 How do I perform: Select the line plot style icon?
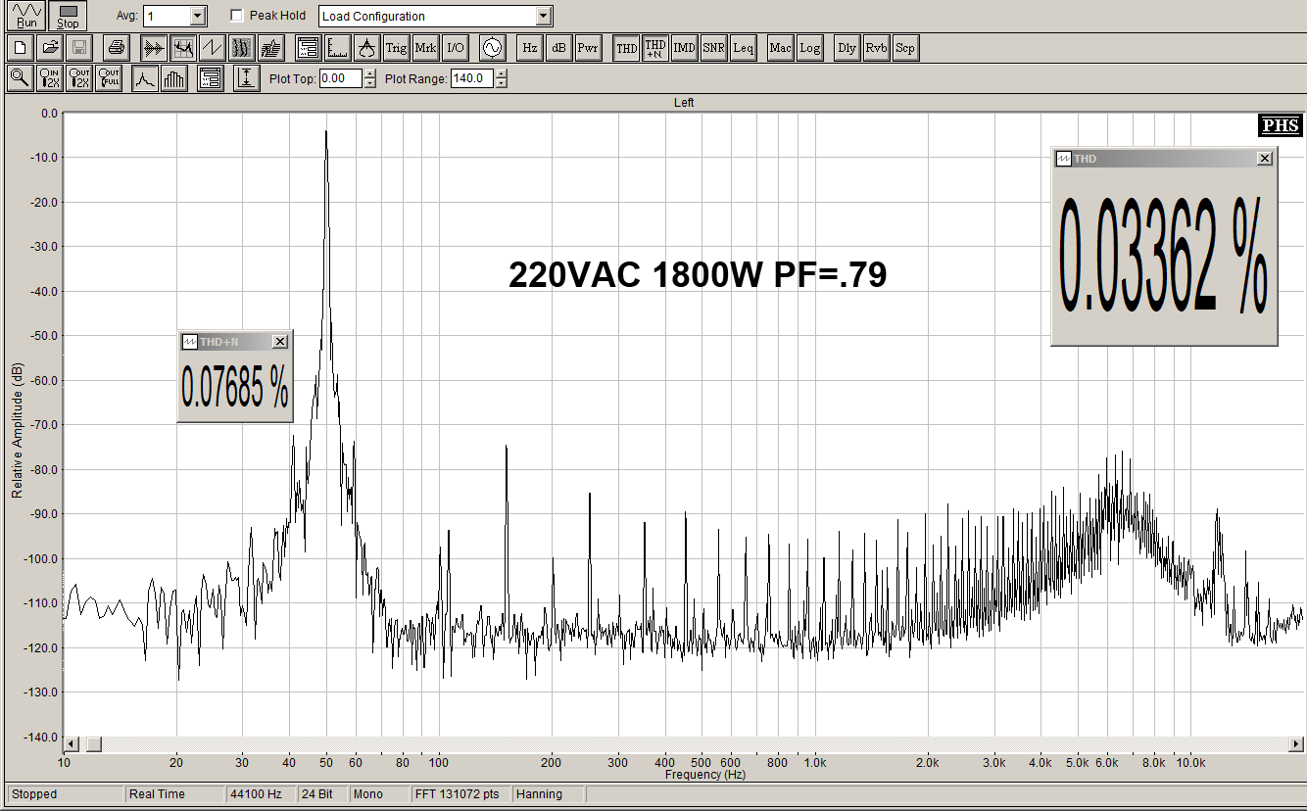(x=145, y=78)
